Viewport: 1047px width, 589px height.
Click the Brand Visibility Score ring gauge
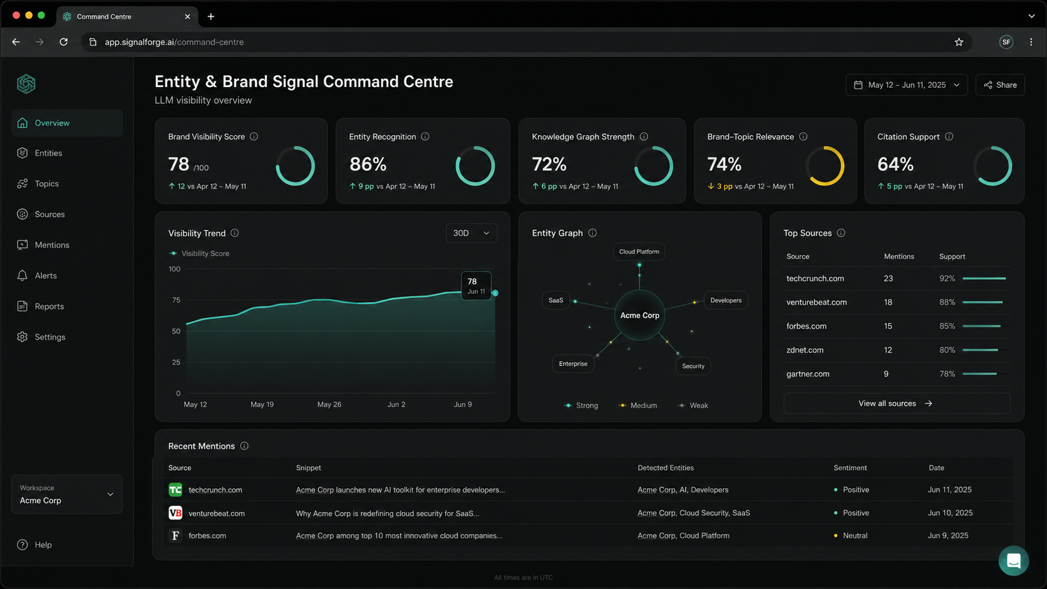[295, 166]
